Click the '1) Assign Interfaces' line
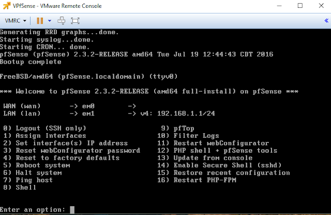The width and height of the screenshot is (331, 215). 45,136
